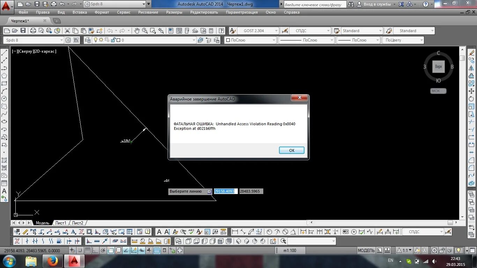Click the МСК coordinate system button
Screen dimensions: 477x268
click(x=438, y=91)
